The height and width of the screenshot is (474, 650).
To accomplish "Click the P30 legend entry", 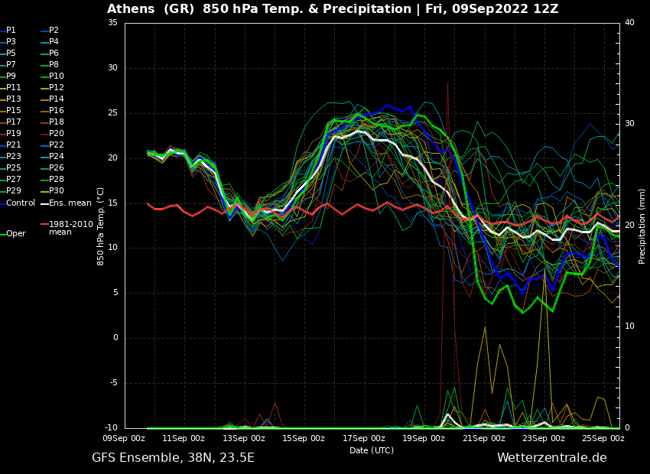I will pyautogui.click(x=57, y=191).
